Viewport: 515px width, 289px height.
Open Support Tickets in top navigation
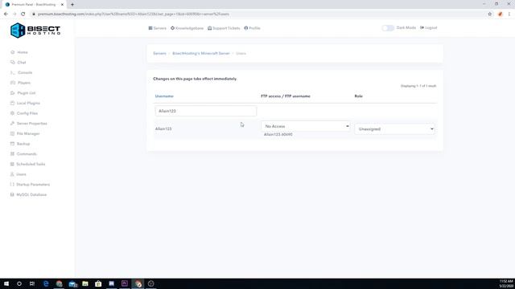click(x=224, y=28)
